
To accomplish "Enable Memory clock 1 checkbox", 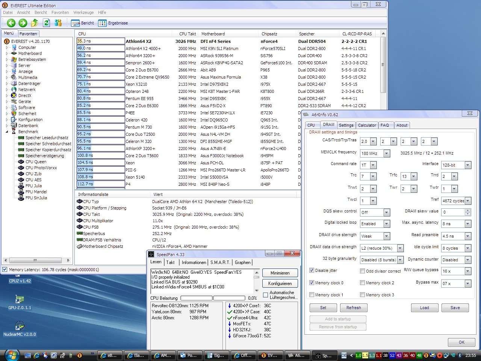I will pos(312,295).
